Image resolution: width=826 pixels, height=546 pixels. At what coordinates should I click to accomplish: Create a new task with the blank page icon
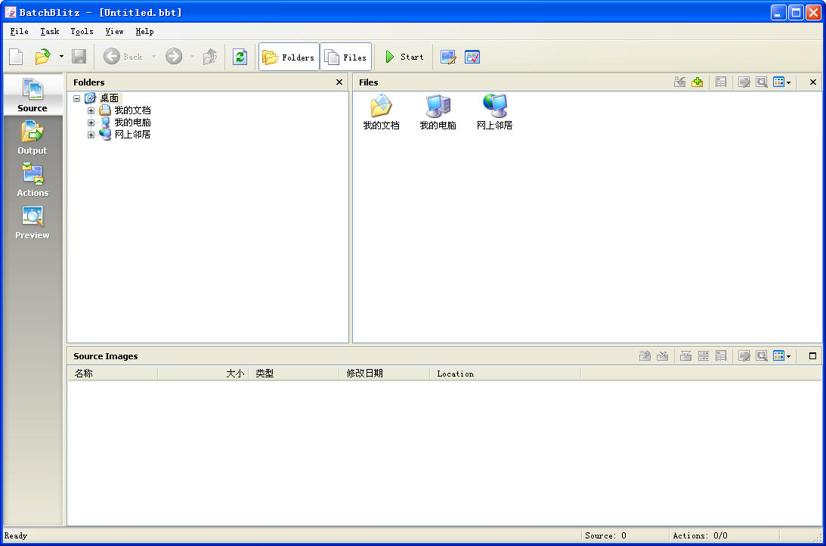coord(16,57)
